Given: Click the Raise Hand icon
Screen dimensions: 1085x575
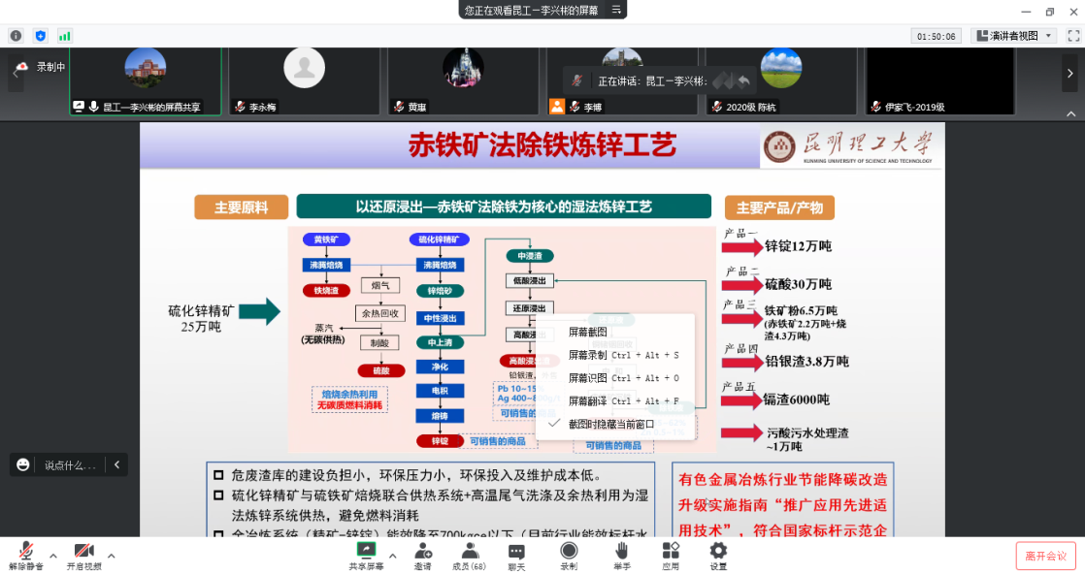Looking at the screenshot, I should coord(621,551).
